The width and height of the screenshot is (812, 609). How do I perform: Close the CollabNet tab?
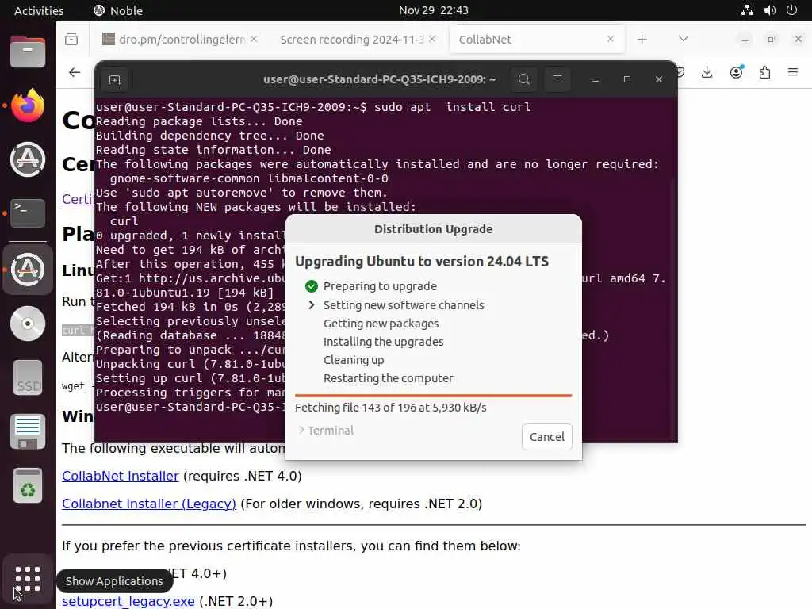(x=610, y=39)
